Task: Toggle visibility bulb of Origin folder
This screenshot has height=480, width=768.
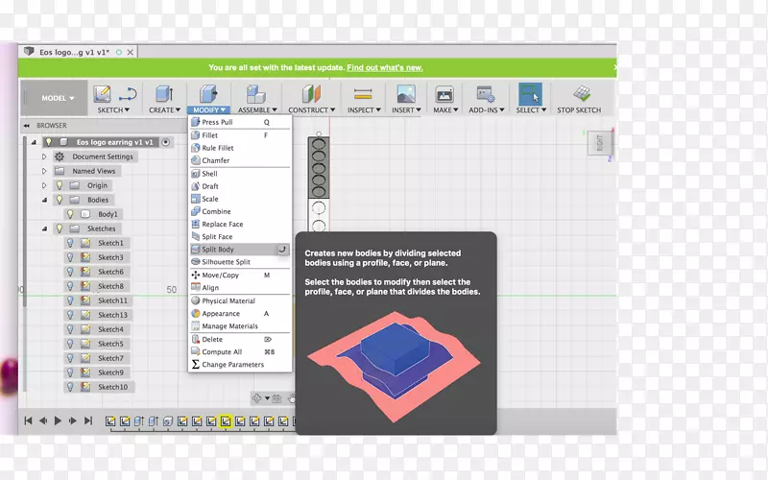Action: pyautogui.click(x=60, y=185)
